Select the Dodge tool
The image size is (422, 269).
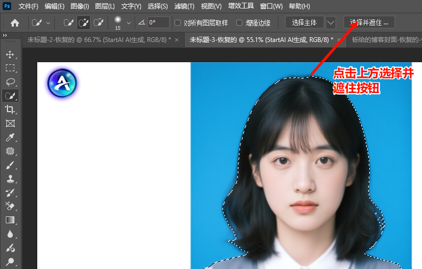coord(10,248)
